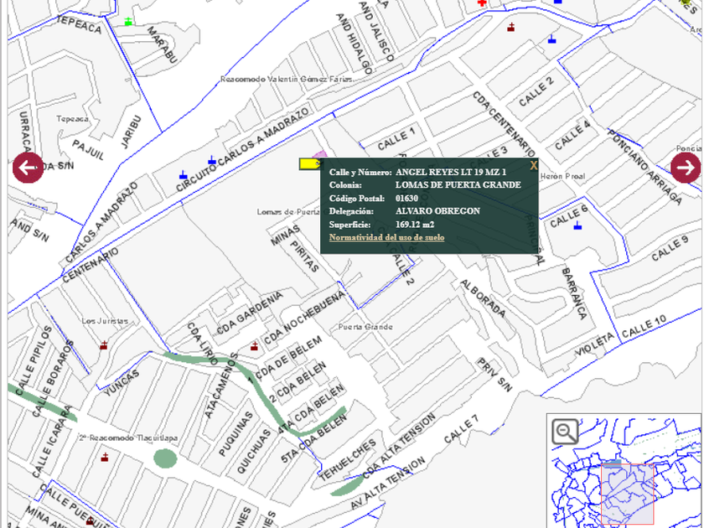Click the VIOLETA street label

tap(594, 344)
